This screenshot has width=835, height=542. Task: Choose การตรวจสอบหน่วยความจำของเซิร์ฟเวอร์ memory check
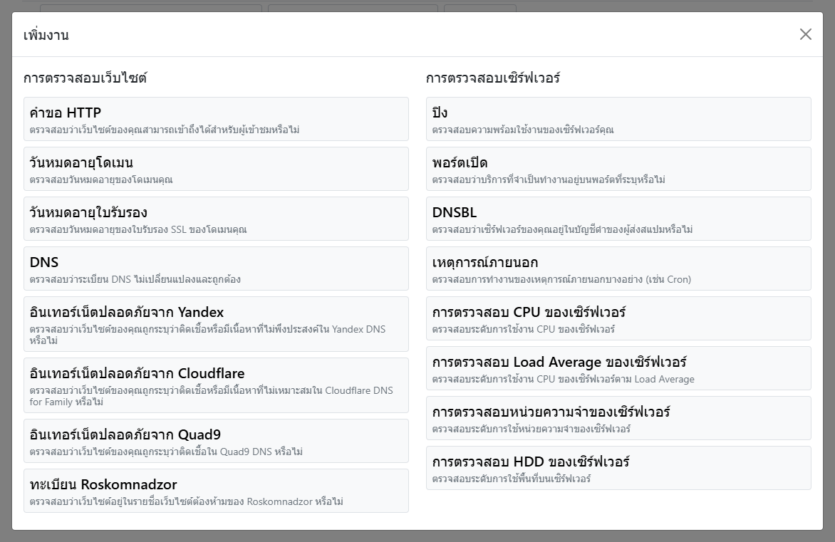coord(618,418)
